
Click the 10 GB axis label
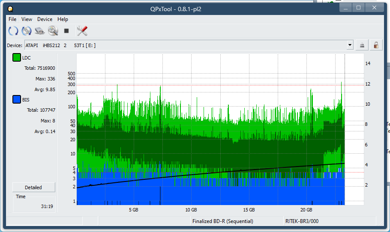coord(191,210)
